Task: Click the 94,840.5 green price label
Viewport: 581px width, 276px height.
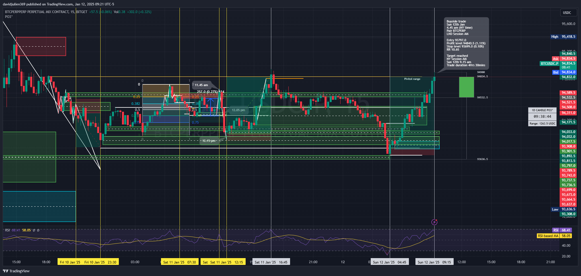Action: [568, 54]
